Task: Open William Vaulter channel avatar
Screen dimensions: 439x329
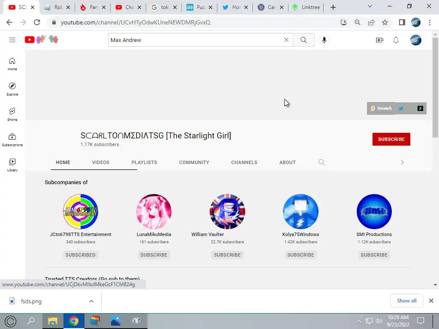Action: point(227,212)
